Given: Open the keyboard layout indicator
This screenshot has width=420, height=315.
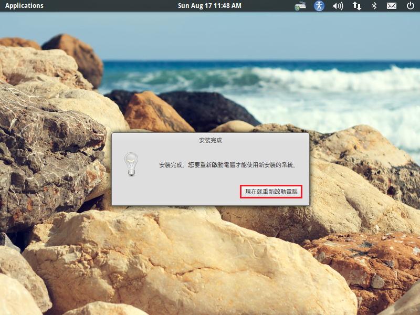Looking at the screenshot, I should click(x=300, y=6).
